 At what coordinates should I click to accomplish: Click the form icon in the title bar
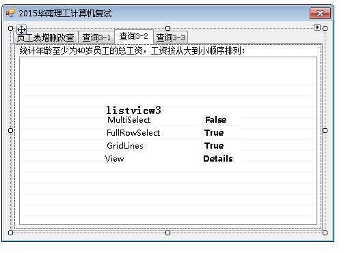tap(10, 13)
